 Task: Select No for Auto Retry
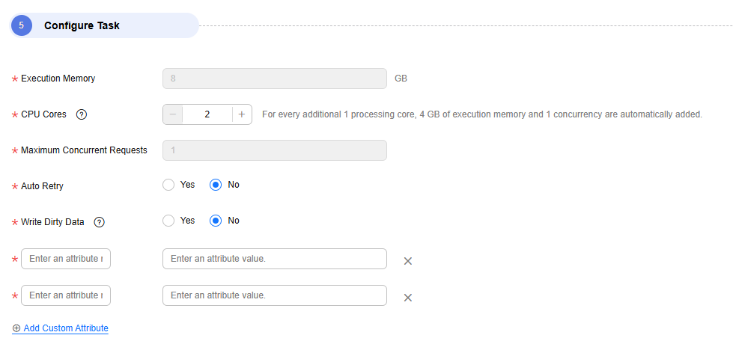point(216,185)
